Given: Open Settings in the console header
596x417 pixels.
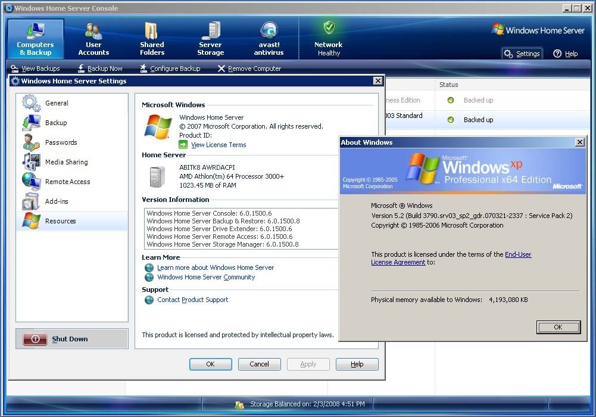Looking at the screenshot, I should [x=522, y=54].
